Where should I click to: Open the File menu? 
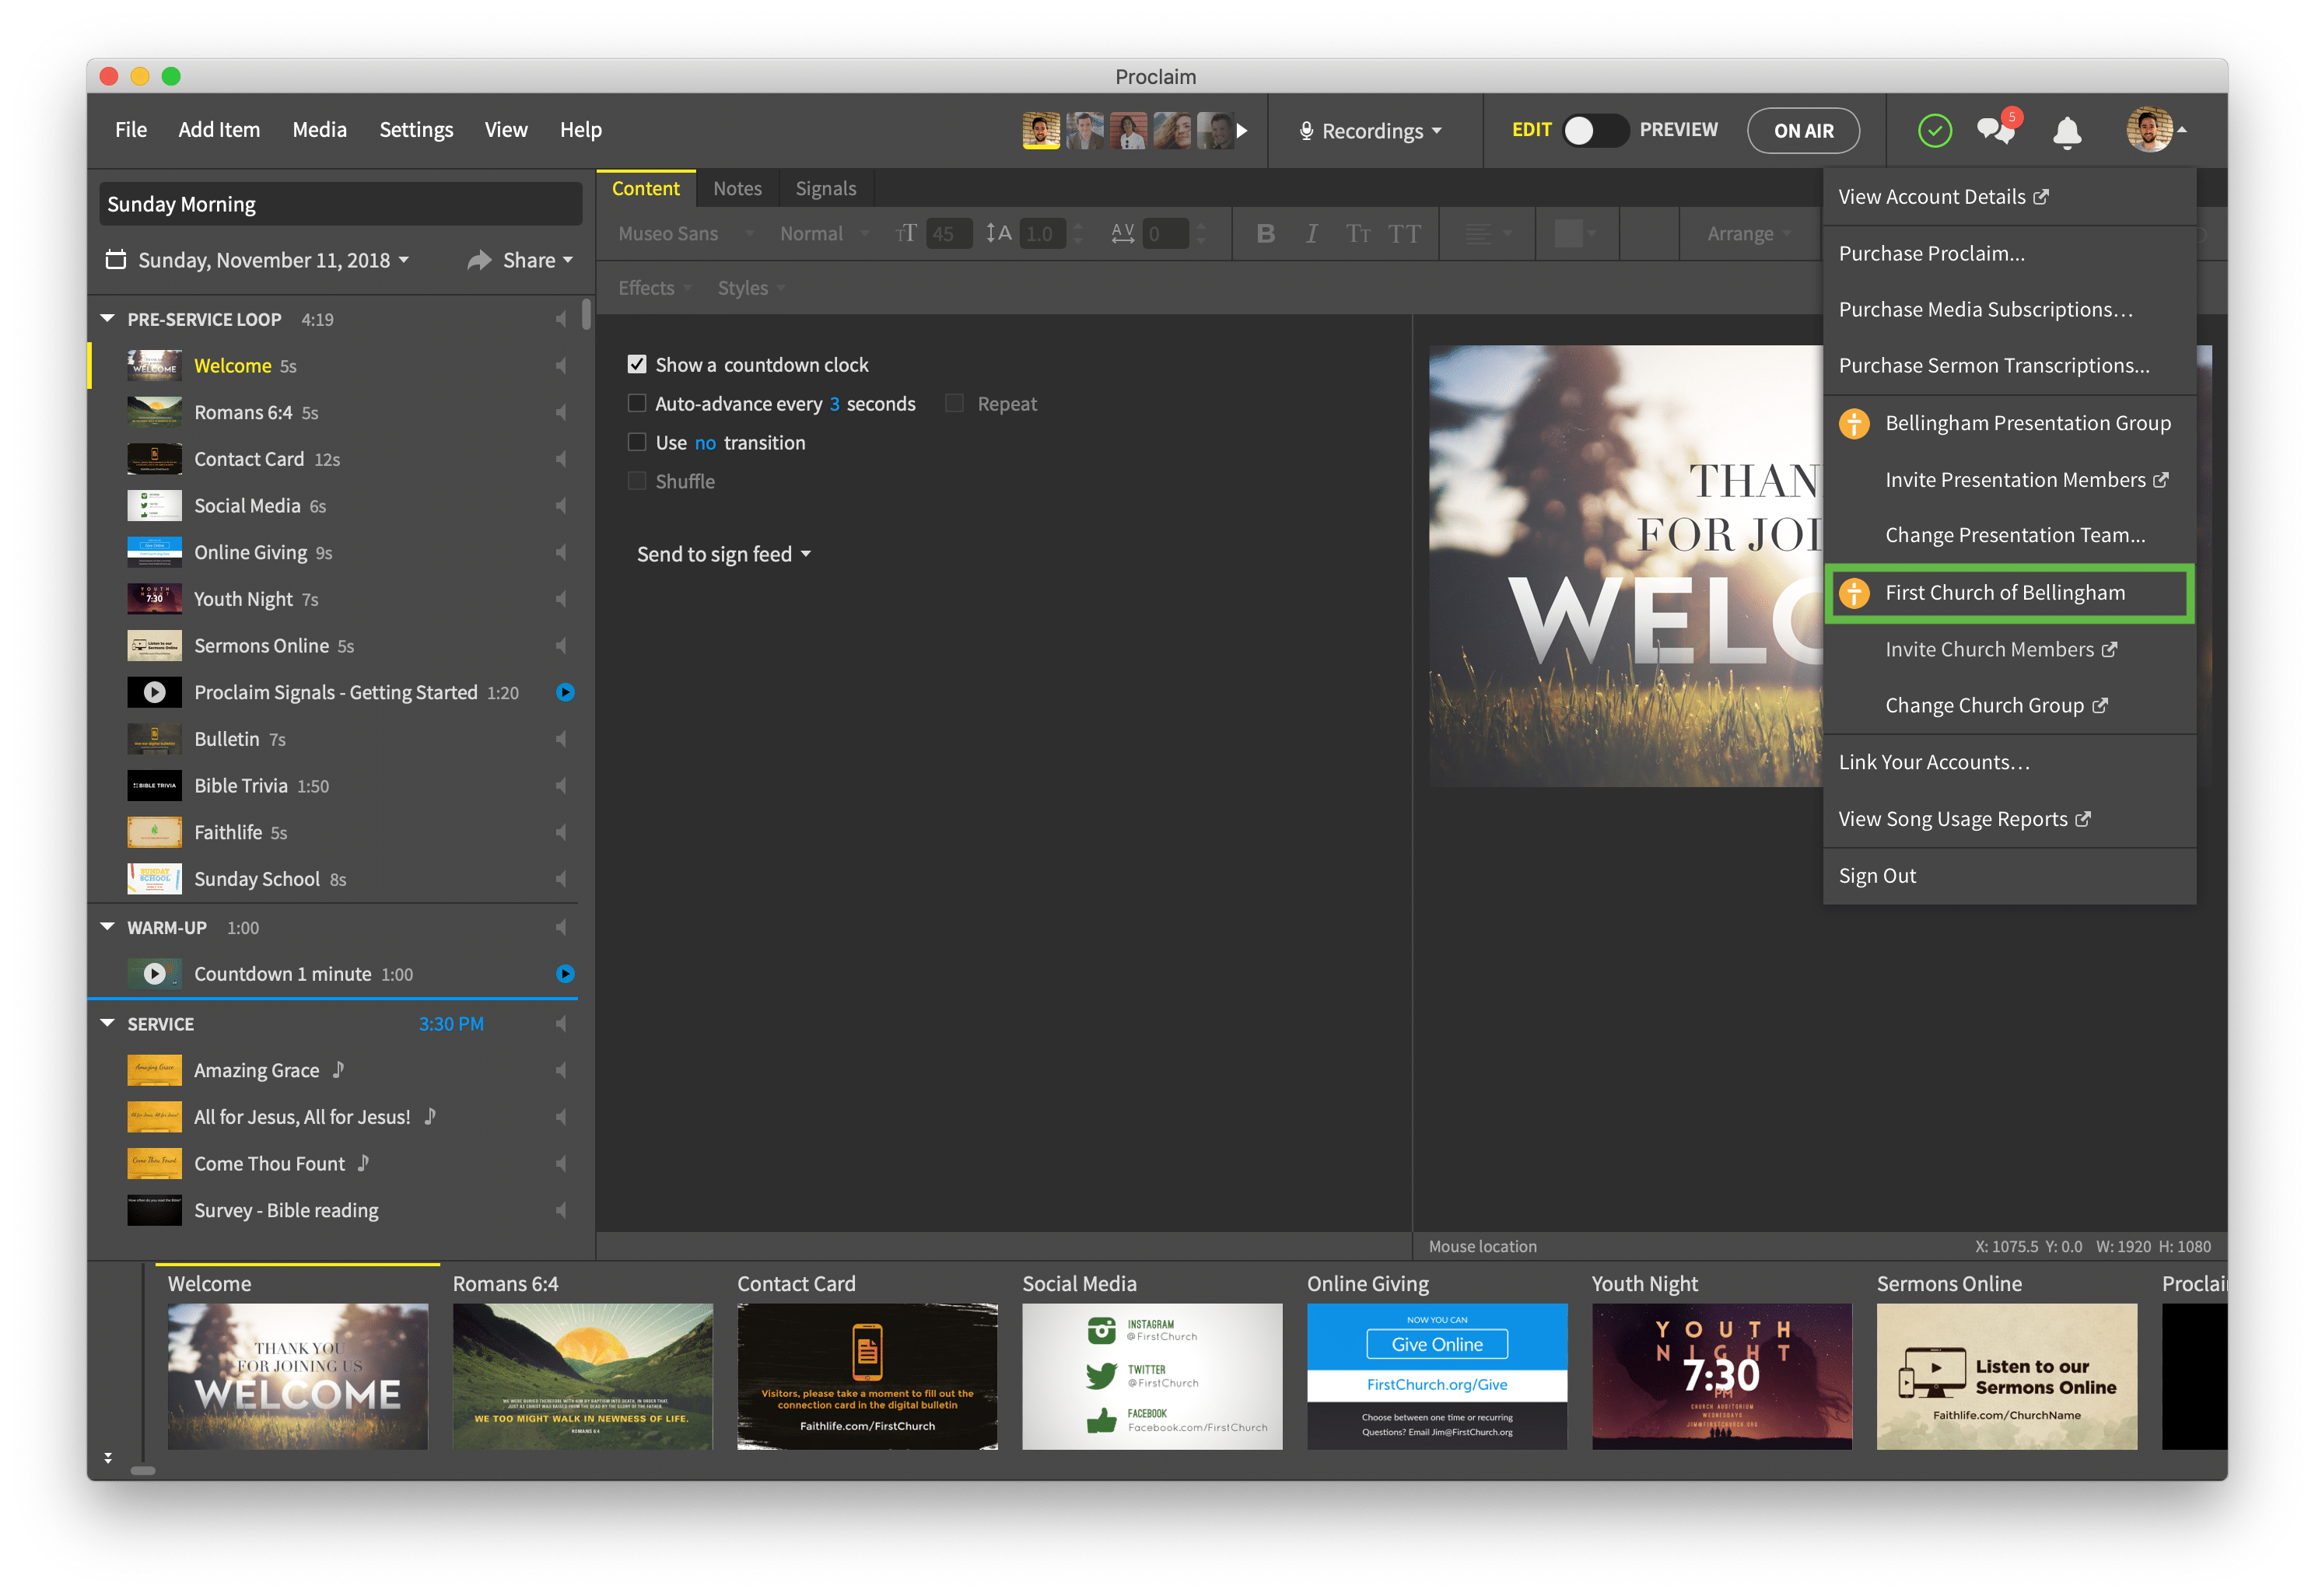click(131, 130)
